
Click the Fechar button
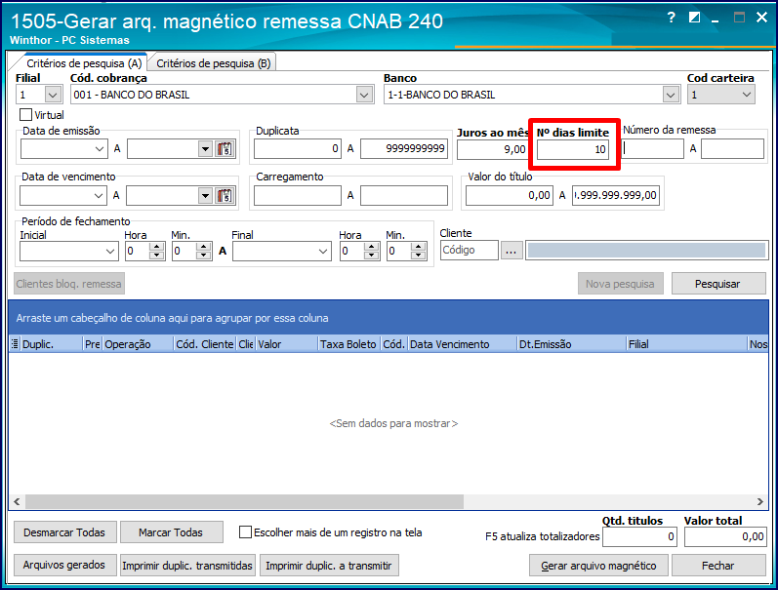pyautogui.click(x=717, y=566)
